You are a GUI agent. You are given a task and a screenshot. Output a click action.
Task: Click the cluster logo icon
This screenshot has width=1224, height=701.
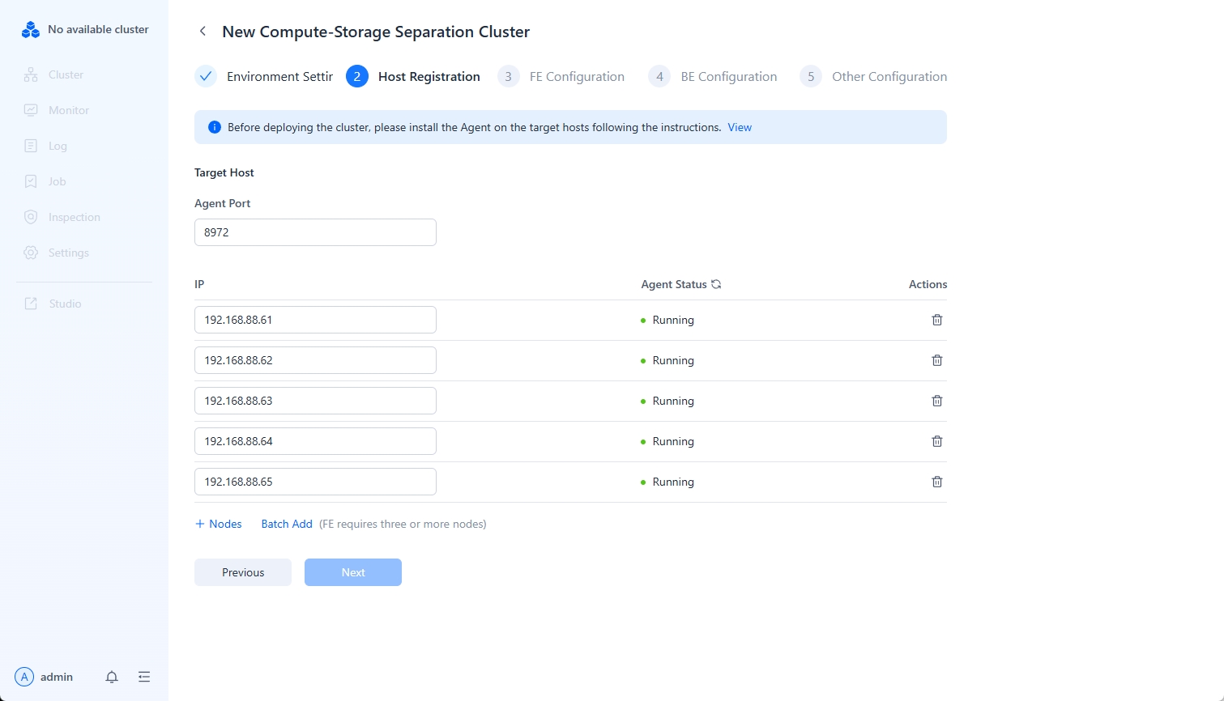(x=31, y=30)
